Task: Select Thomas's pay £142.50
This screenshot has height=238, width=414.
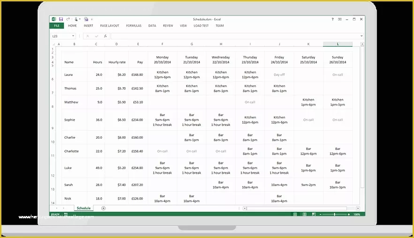Action: [138, 89]
